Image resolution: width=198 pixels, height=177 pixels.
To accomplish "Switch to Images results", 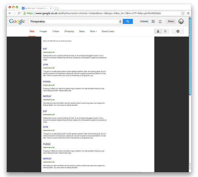I will 43,31.
